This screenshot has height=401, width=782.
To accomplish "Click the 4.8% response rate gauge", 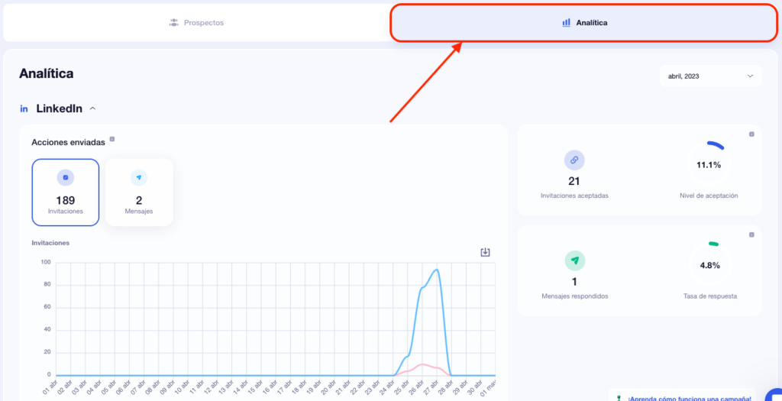I will [708, 264].
